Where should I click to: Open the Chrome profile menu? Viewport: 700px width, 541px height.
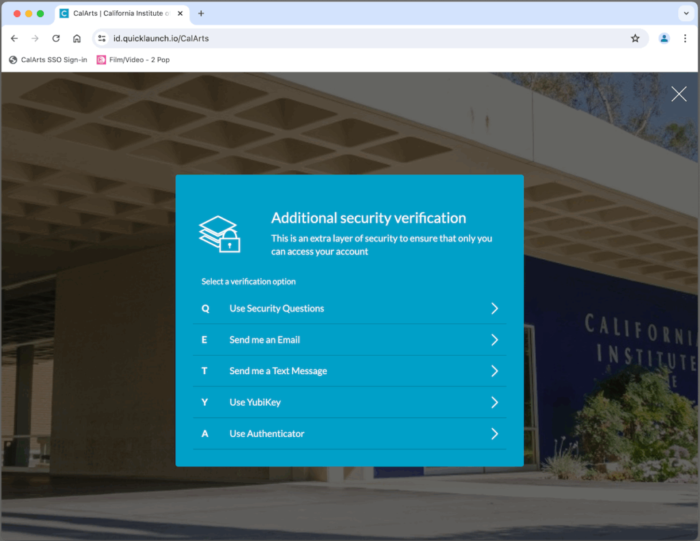point(664,38)
